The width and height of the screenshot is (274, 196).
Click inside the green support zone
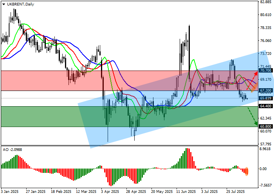tap(39, 116)
